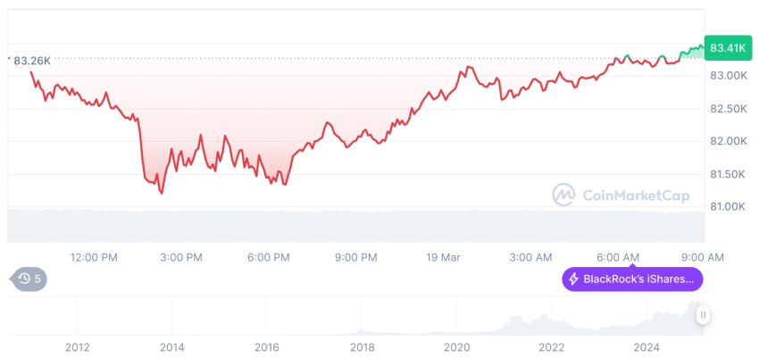Click the 81.00K price axis label
The image size is (768, 358).
coord(728,207)
